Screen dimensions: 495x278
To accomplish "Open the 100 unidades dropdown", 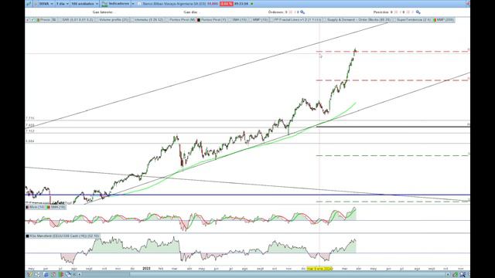I will pyautogui.click(x=84, y=4).
